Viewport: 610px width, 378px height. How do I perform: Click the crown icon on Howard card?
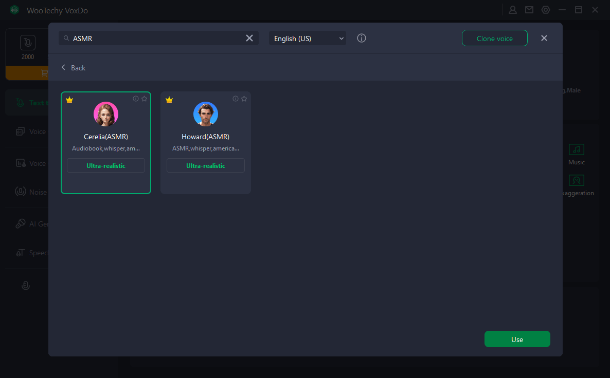pos(169,100)
